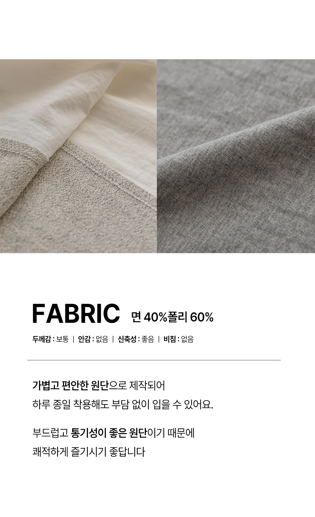This screenshot has height=517, width=315.
Task: Select the 두께감 : 보통 spec label
Action: tap(50, 339)
